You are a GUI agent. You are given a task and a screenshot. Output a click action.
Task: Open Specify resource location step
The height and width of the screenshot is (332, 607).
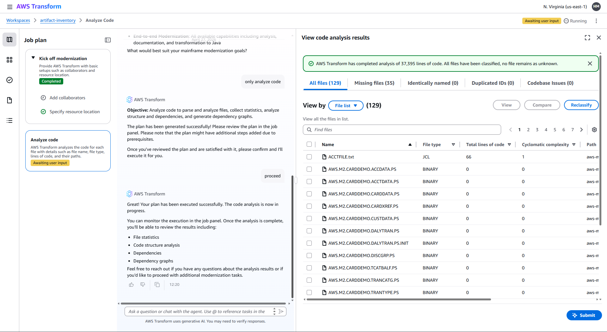click(75, 112)
